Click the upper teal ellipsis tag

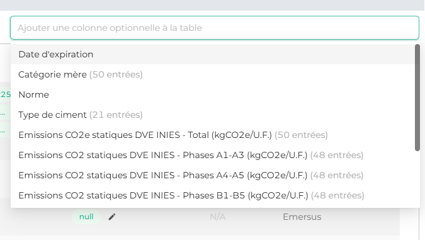click(x=3, y=115)
